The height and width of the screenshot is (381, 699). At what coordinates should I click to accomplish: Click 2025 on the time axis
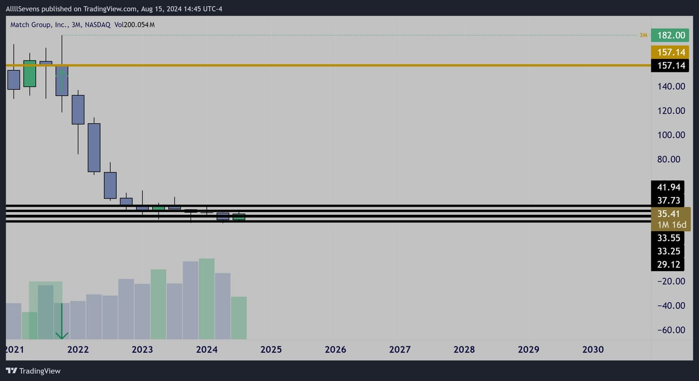click(x=271, y=350)
